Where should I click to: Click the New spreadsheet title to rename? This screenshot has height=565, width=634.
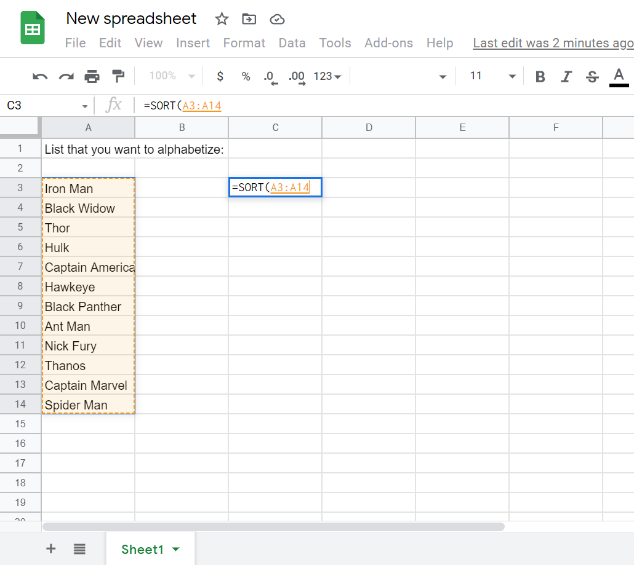coord(131,18)
